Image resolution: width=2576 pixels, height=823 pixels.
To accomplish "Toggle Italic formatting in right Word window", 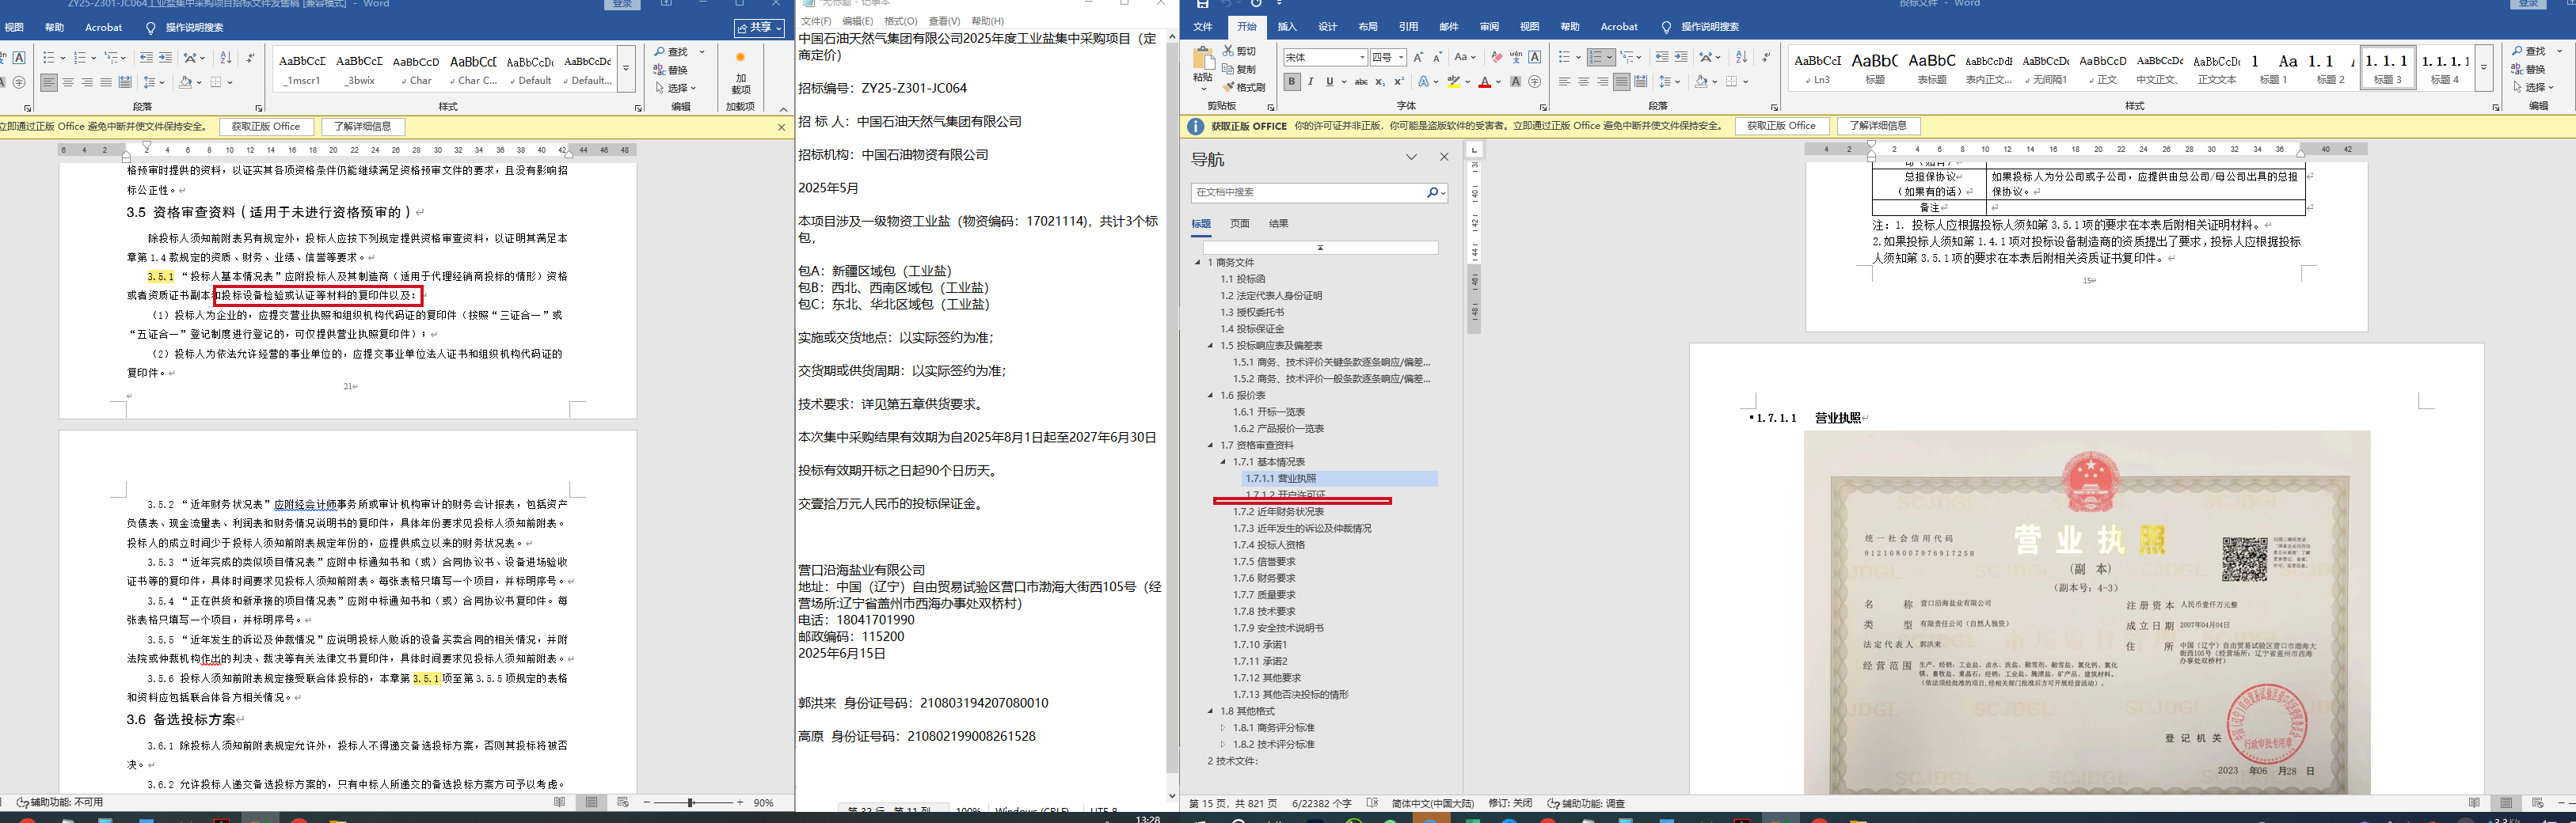I will point(1311,82).
